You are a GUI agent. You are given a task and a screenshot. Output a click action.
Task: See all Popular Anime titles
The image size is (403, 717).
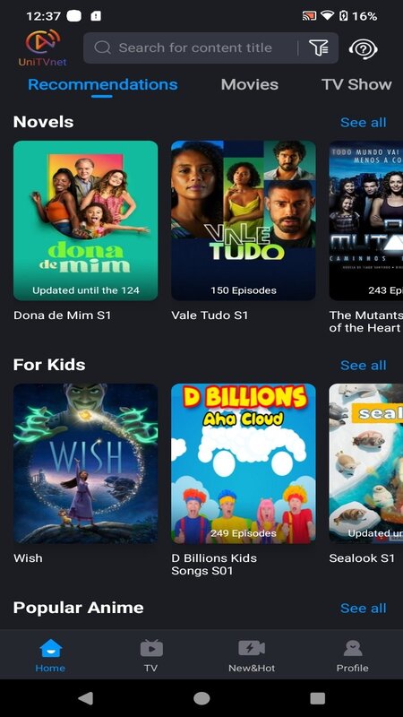tap(364, 609)
